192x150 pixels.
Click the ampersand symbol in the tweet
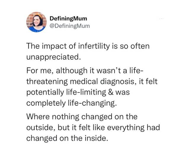pyautogui.click(x=111, y=92)
